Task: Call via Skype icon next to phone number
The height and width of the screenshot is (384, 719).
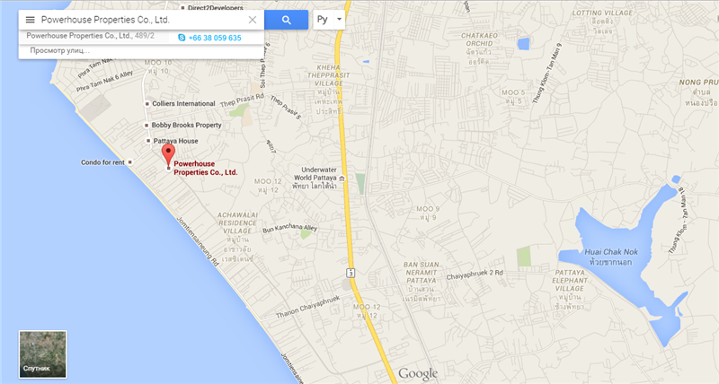Action: tap(182, 38)
